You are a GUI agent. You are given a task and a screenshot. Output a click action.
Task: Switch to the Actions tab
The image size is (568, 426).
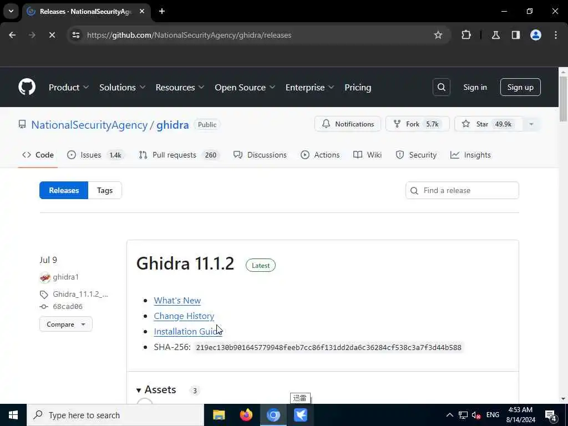320,155
